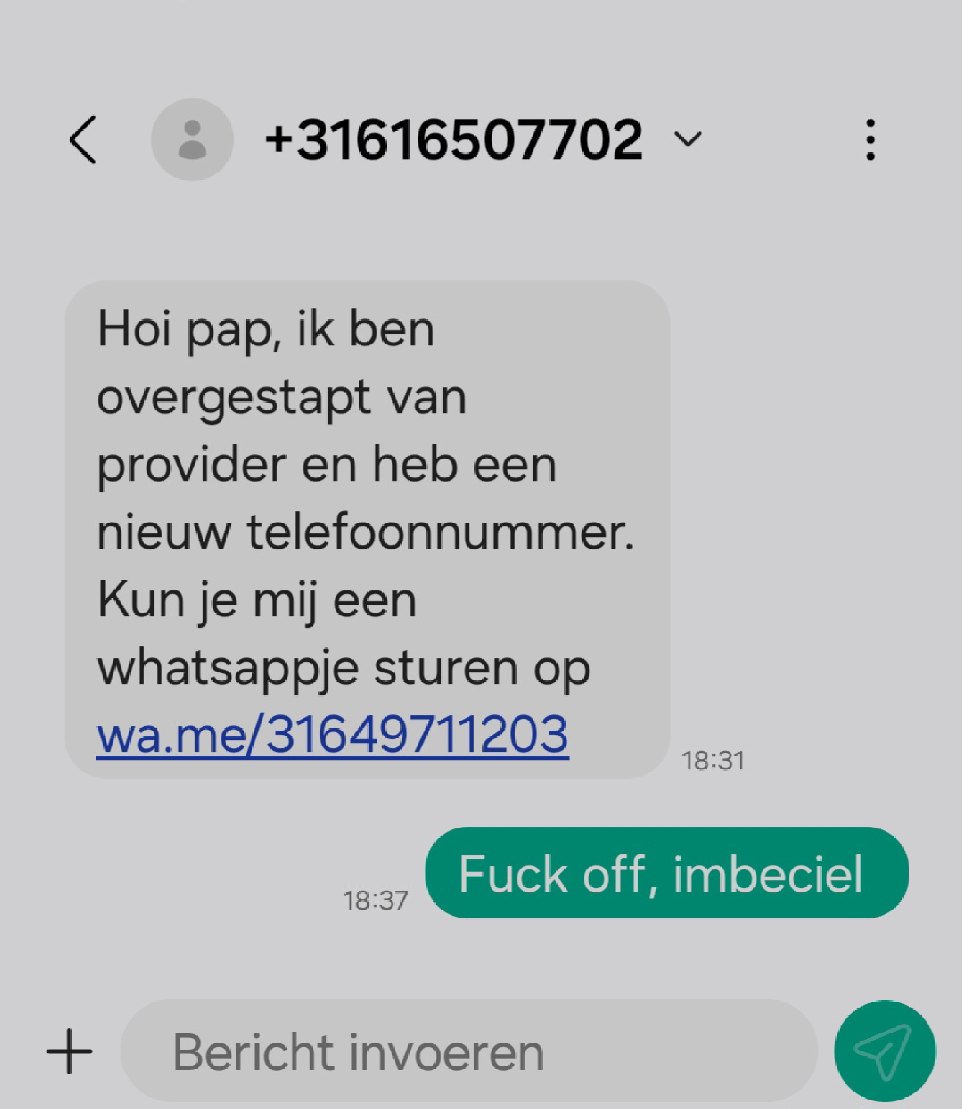Viewport: 962px width, 1109px height.
Task: Open the wa.me/31649711203 link
Action: (x=333, y=735)
